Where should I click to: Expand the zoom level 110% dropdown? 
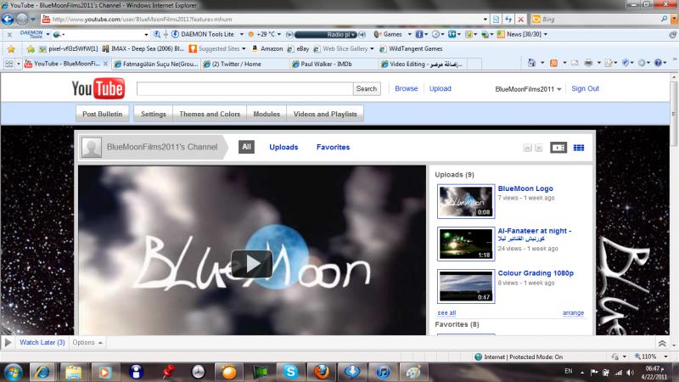[x=665, y=357]
